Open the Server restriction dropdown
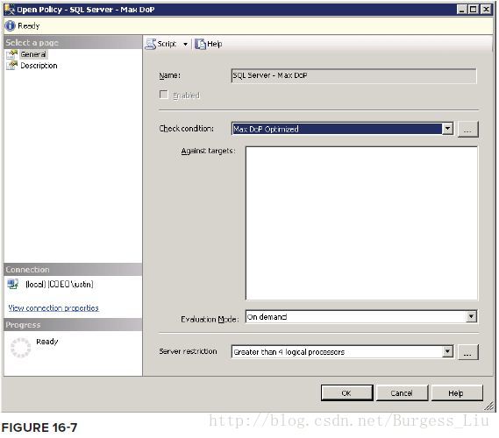 (x=448, y=351)
